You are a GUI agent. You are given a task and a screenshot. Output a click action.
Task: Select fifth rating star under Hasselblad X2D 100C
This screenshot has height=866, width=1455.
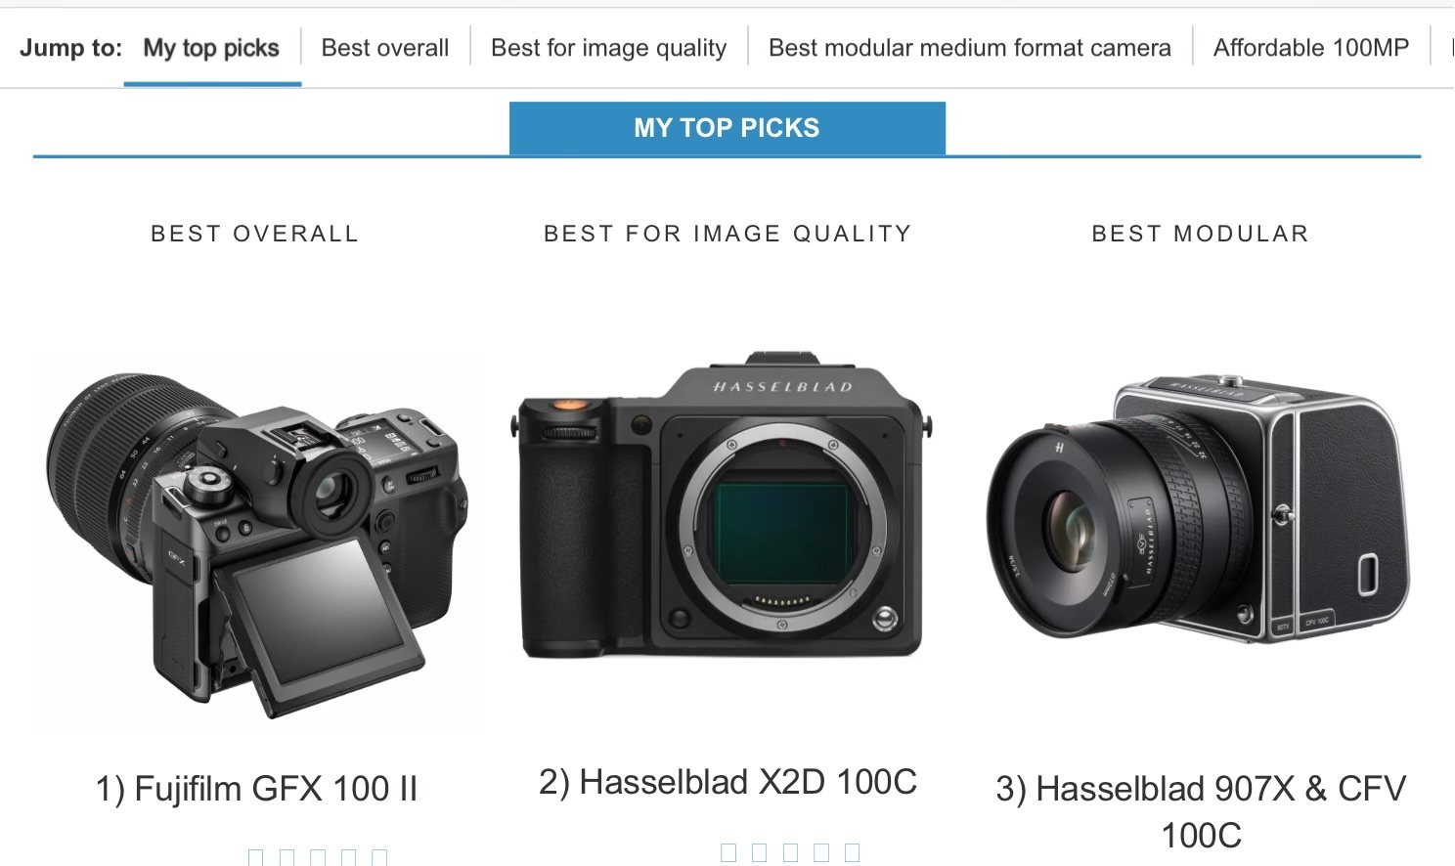(853, 852)
